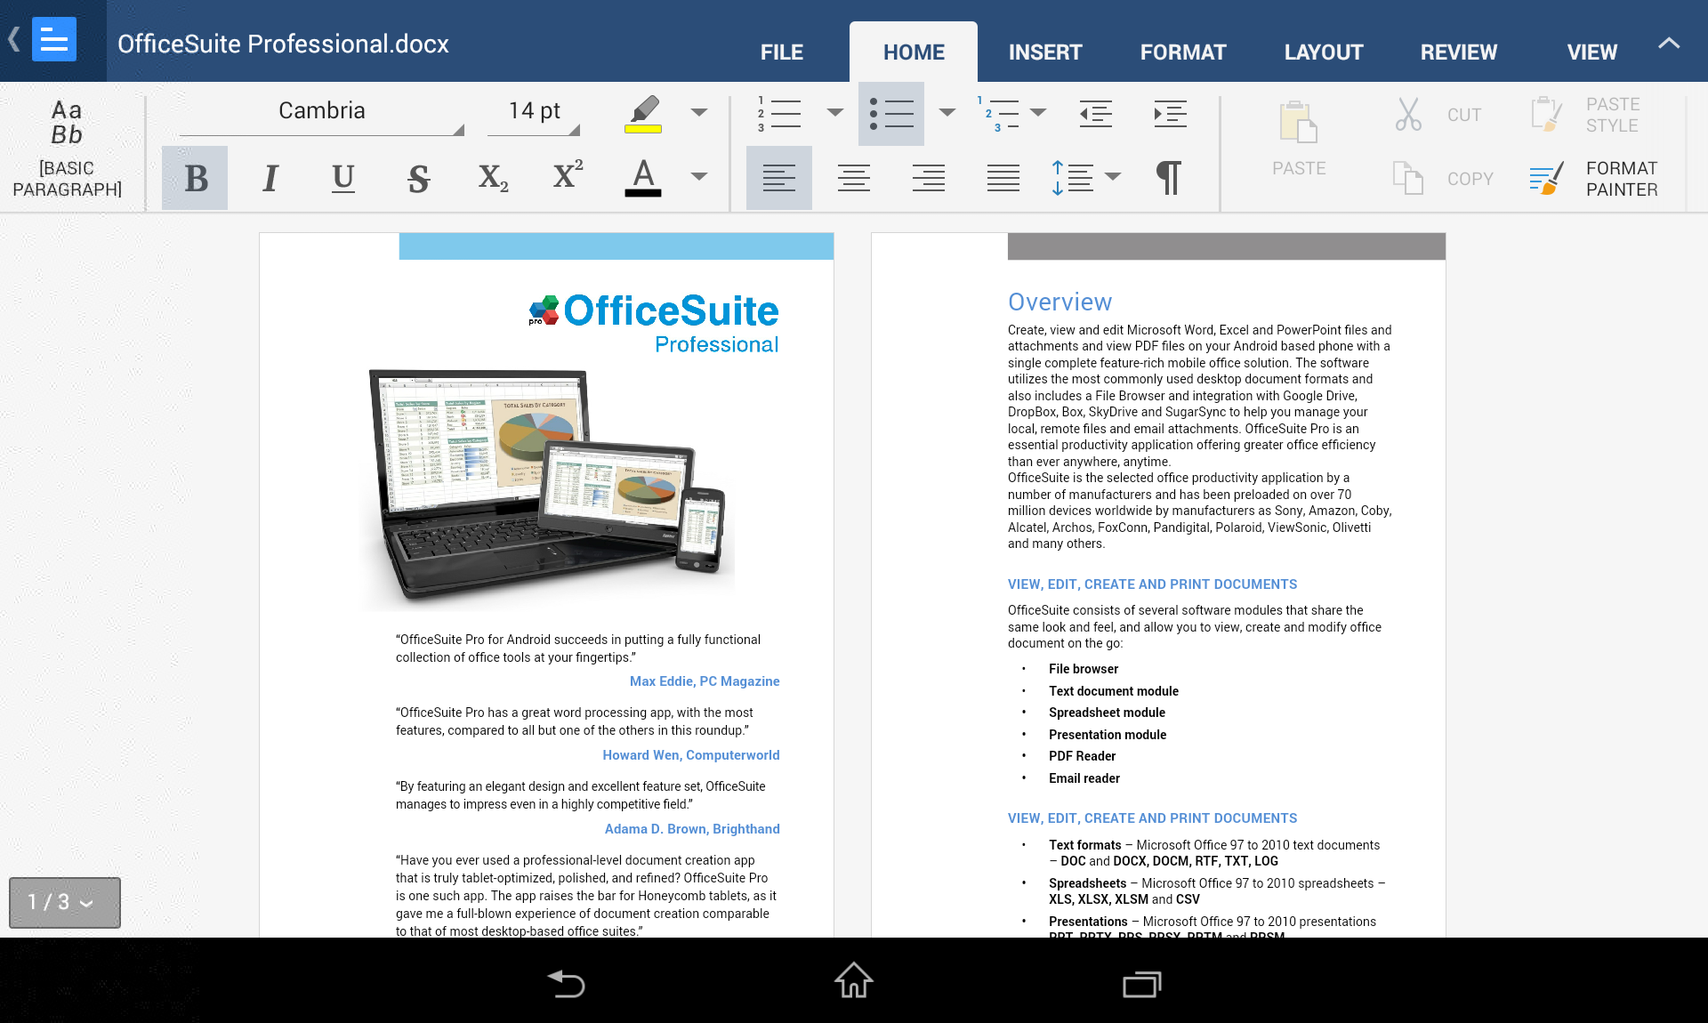
Task: Open the REVIEW tab
Action: tap(1458, 52)
